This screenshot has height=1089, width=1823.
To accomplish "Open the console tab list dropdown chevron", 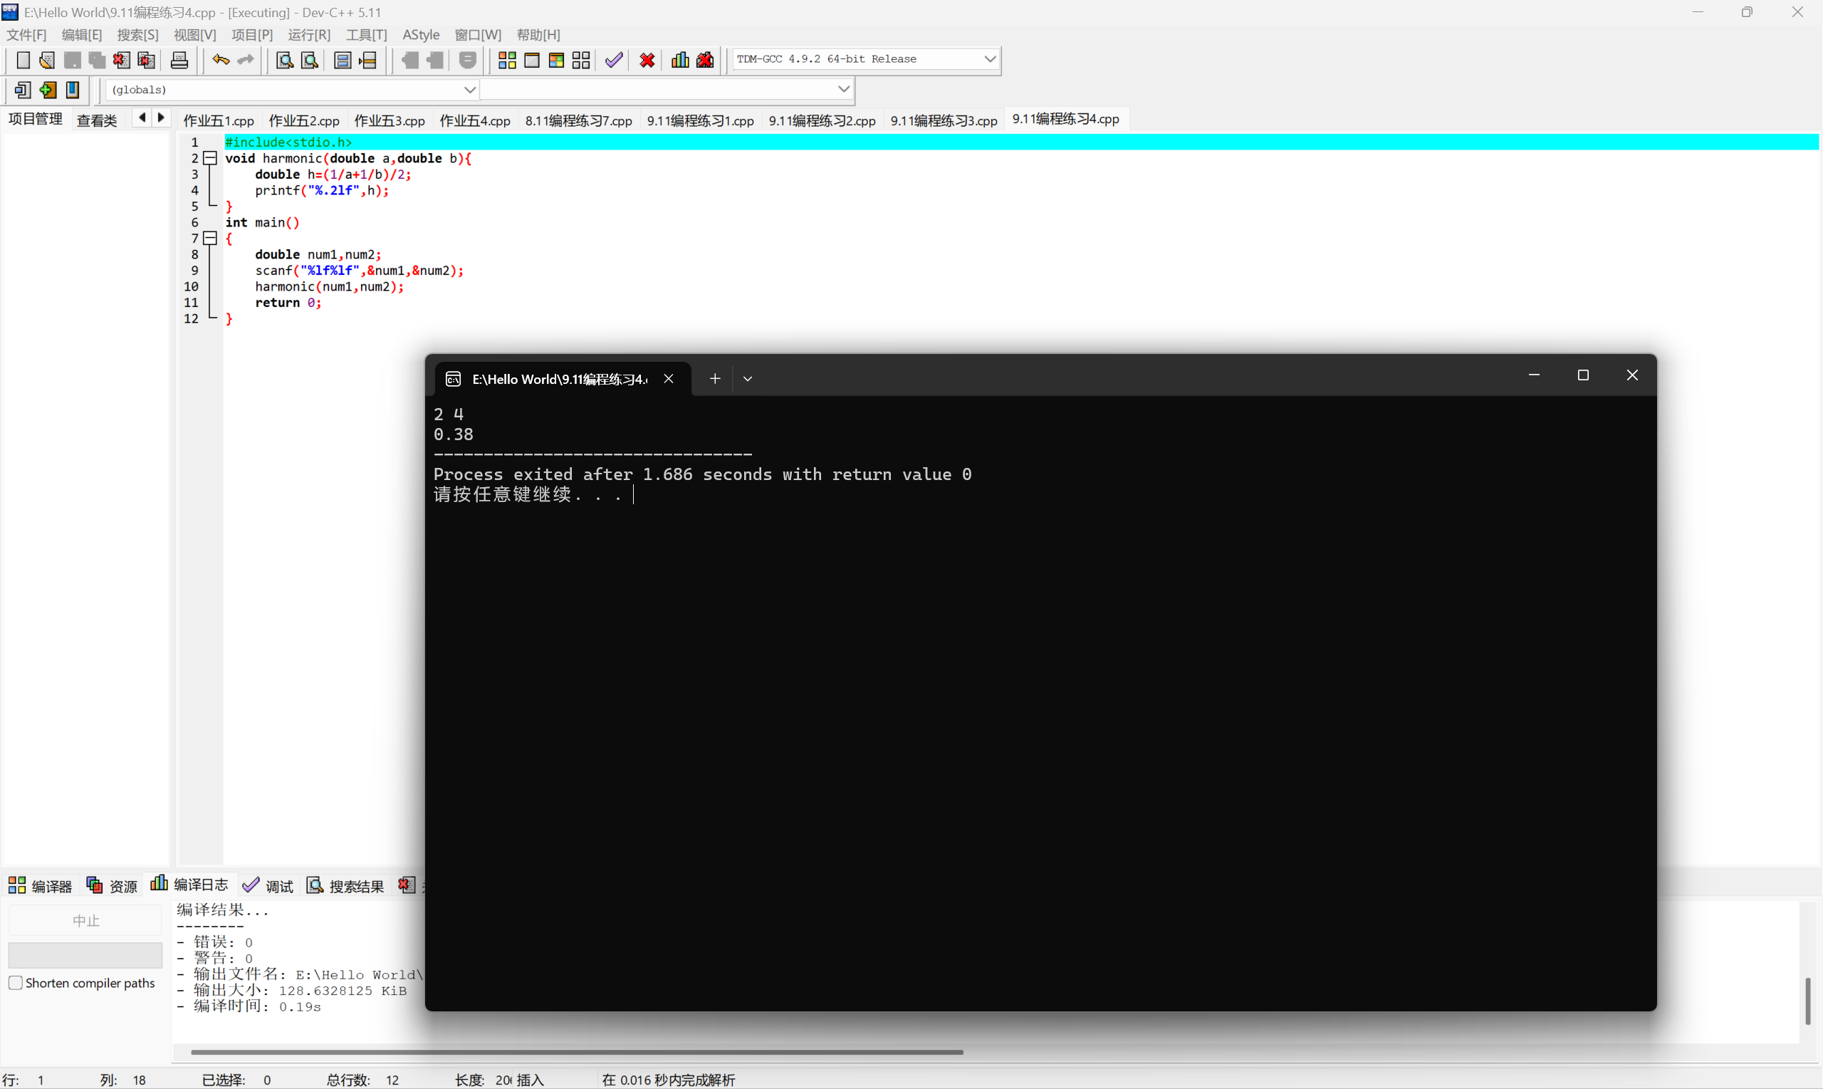I will pyautogui.click(x=748, y=379).
